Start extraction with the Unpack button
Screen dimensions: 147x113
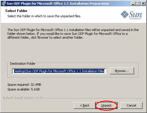106,105
